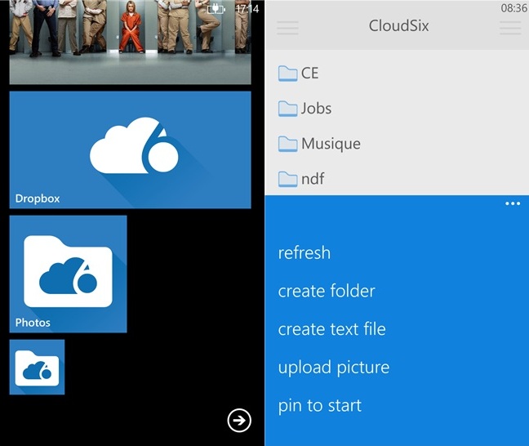Choose upload picture menu entry
Screen dimensions: 529x446
pyautogui.click(x=334, y=368)
